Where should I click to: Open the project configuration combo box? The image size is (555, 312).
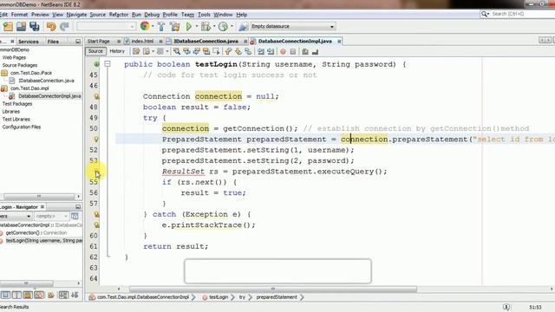click(x=106, y=27)
